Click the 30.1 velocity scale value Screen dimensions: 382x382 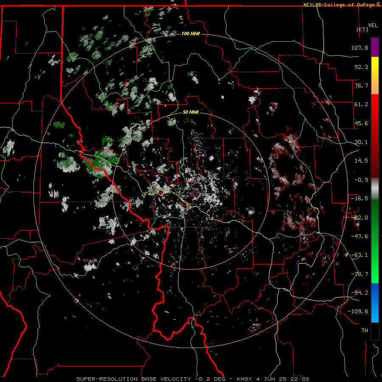coord(361,142)
